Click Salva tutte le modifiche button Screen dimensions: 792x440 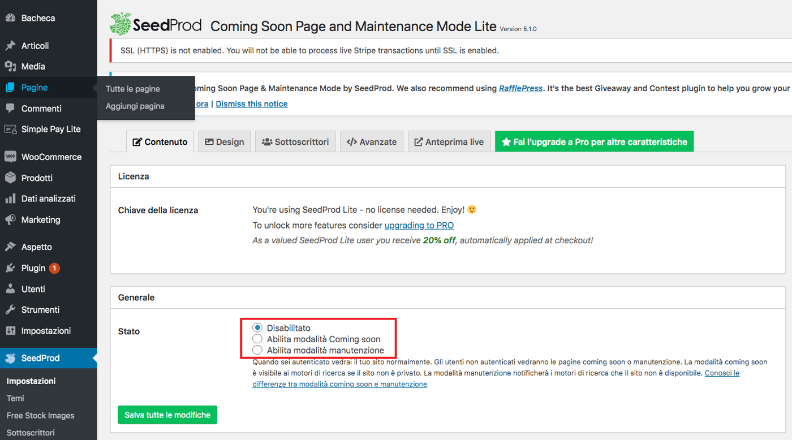[167, 415]
